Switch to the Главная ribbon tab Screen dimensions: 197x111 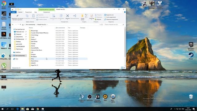pos(20,12)
